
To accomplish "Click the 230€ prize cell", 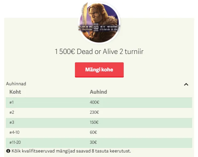I will click(x=94, y=112).
